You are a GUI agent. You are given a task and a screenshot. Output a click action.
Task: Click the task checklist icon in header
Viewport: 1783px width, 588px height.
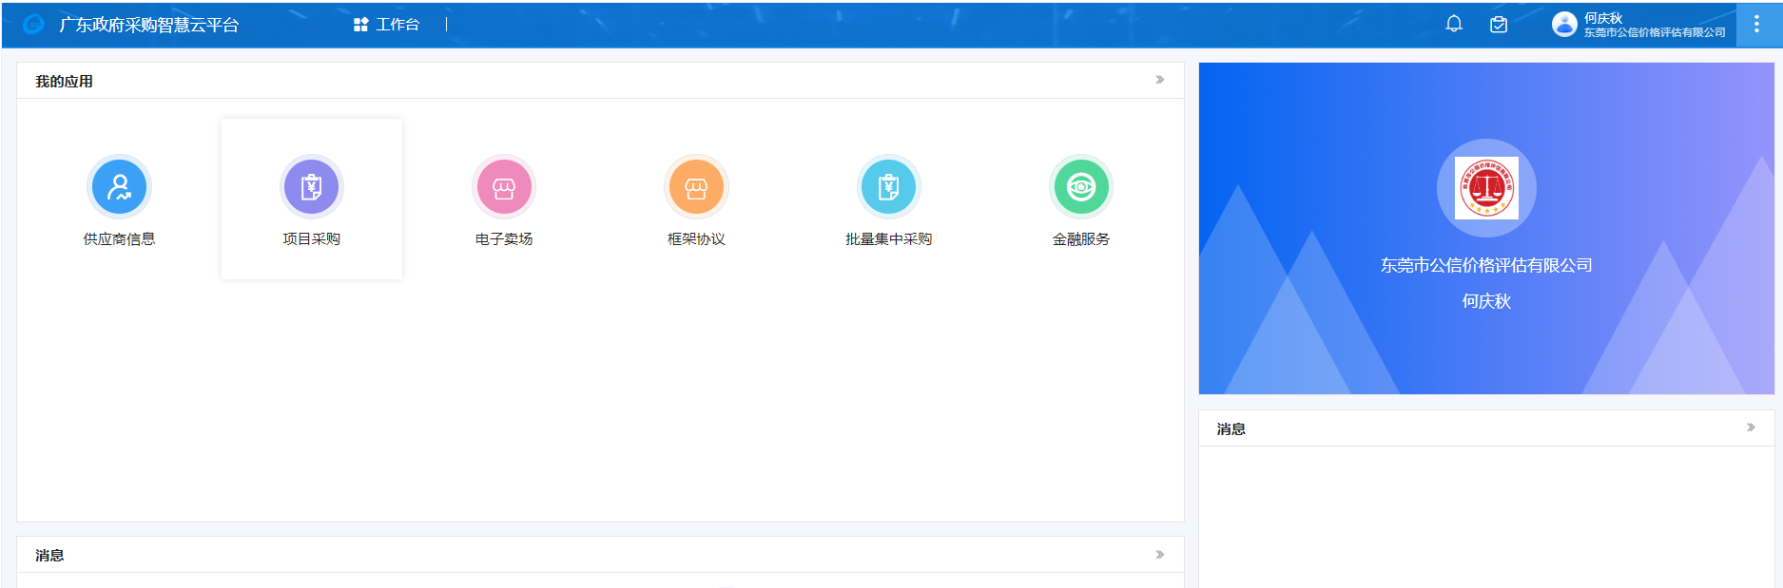point(1499,25)
